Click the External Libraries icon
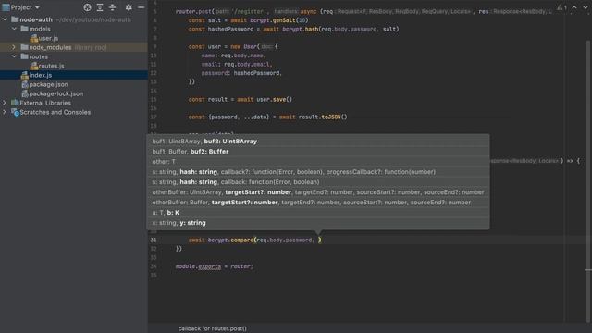This screenshot has width=592, height=333. (x=15, y=103)
